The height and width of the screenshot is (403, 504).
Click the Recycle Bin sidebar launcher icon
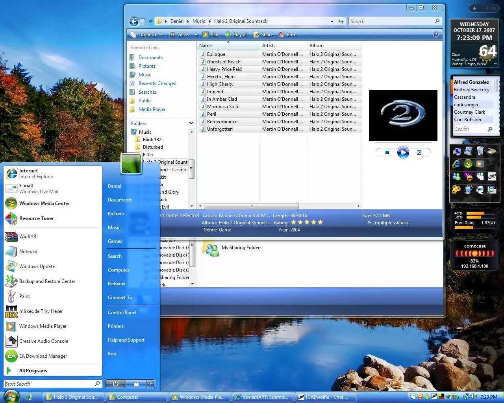(480, 151)
